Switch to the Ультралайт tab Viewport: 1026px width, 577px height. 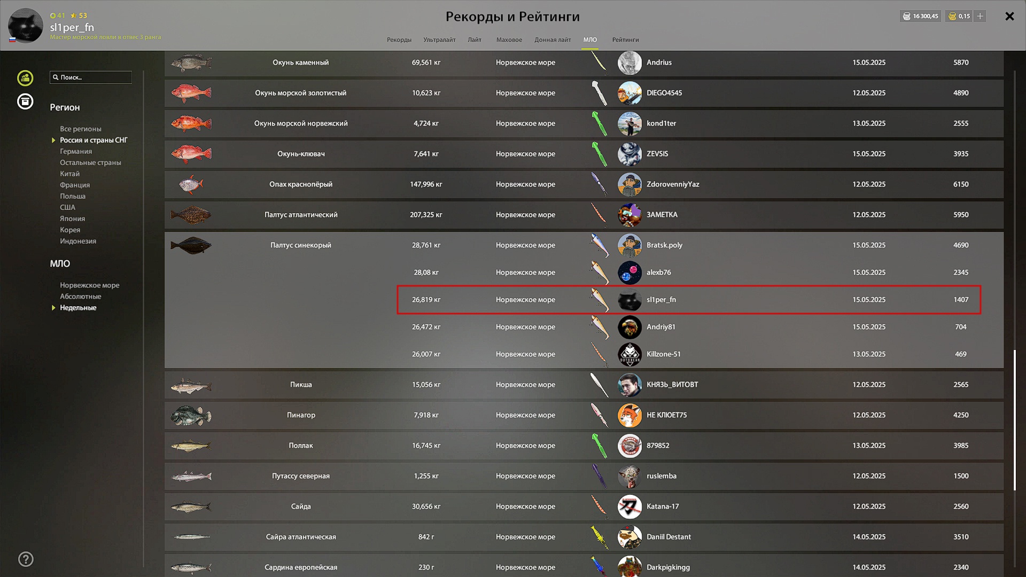tap(439, 40)
